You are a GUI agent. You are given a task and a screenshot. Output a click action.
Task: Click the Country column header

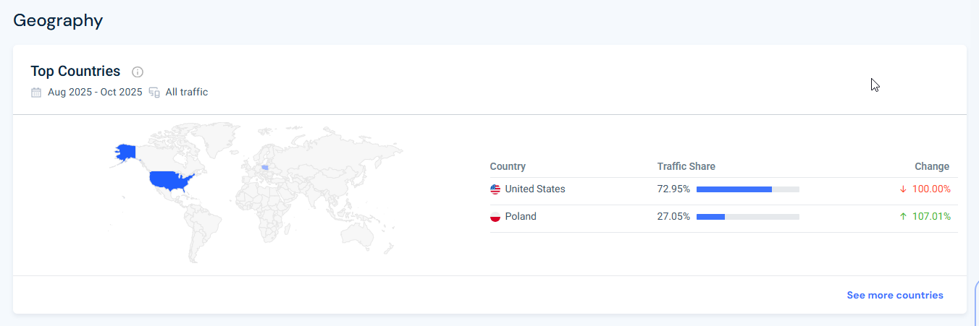[x=508, y=166]
